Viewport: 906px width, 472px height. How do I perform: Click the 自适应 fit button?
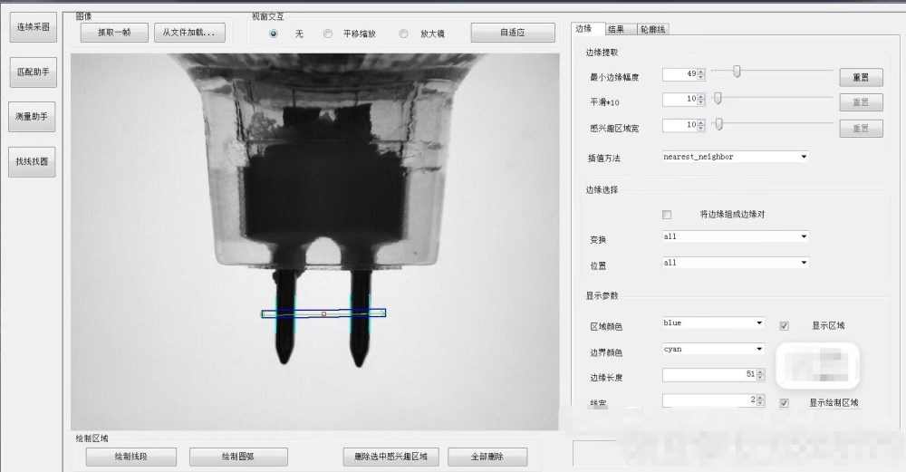point(513,33)
